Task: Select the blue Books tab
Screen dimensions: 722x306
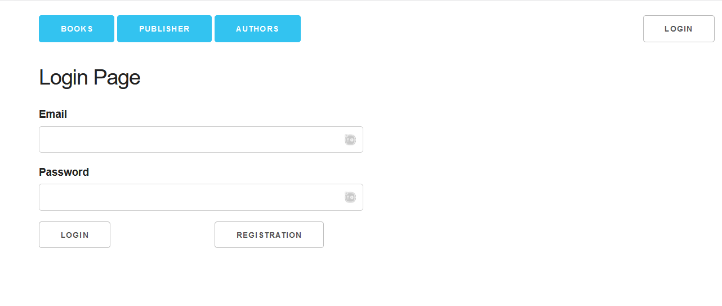Action: [77, 29]
